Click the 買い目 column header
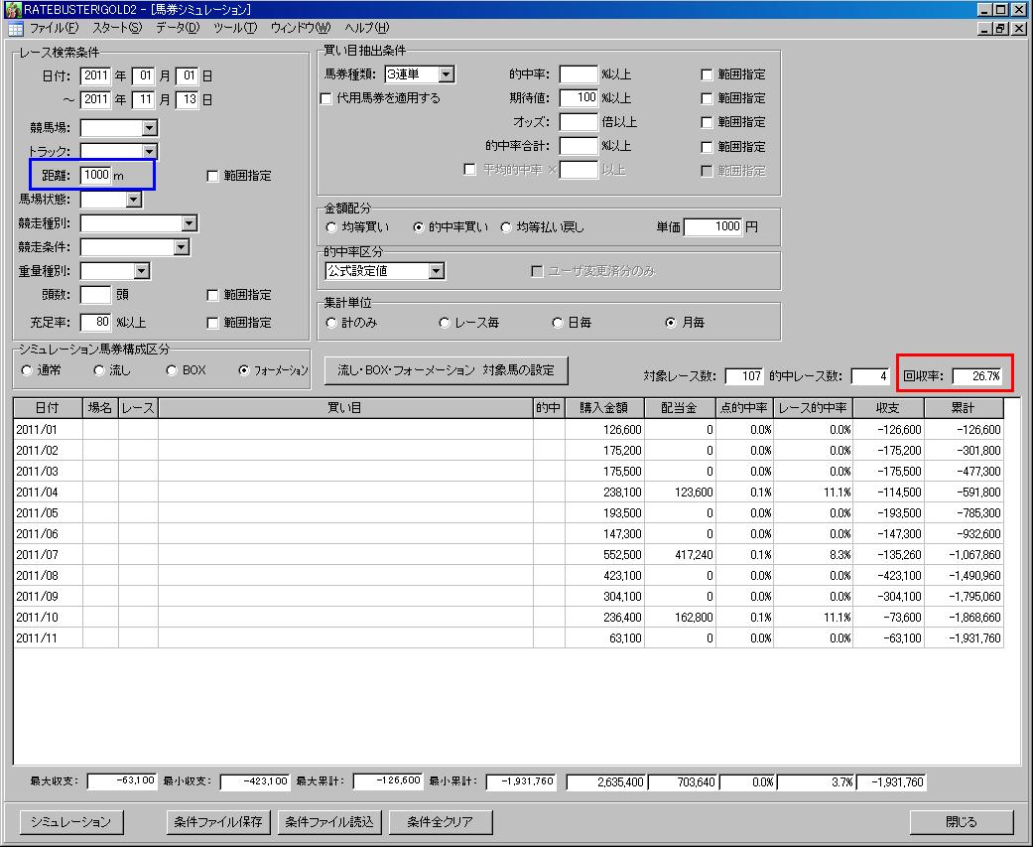 click(x=345, y=408)
